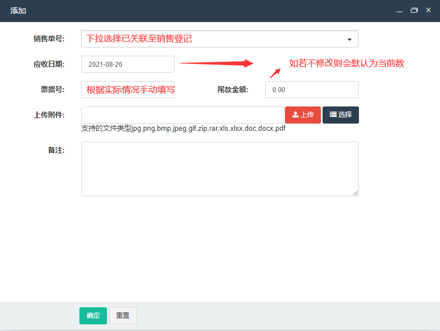Screen dimensions: 440x331
Task: Click the 尾款金额 label
Action: tap(233, 89)
